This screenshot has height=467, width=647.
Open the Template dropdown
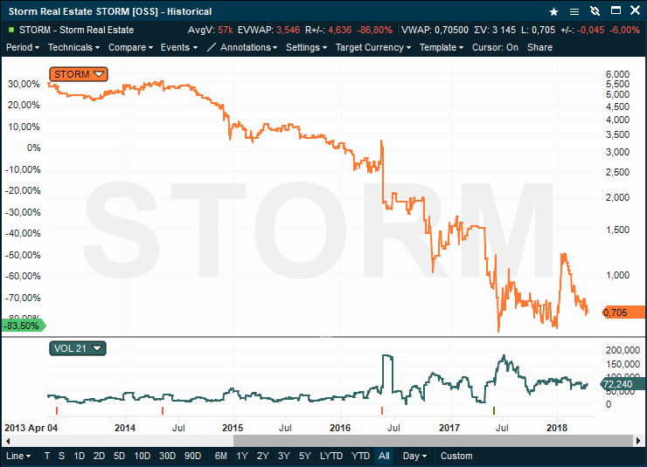click(x=442, y=47)
